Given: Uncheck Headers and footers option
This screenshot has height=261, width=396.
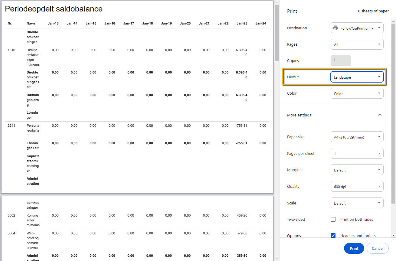Looking at the screenshot, I should click(x=333, y=236).
